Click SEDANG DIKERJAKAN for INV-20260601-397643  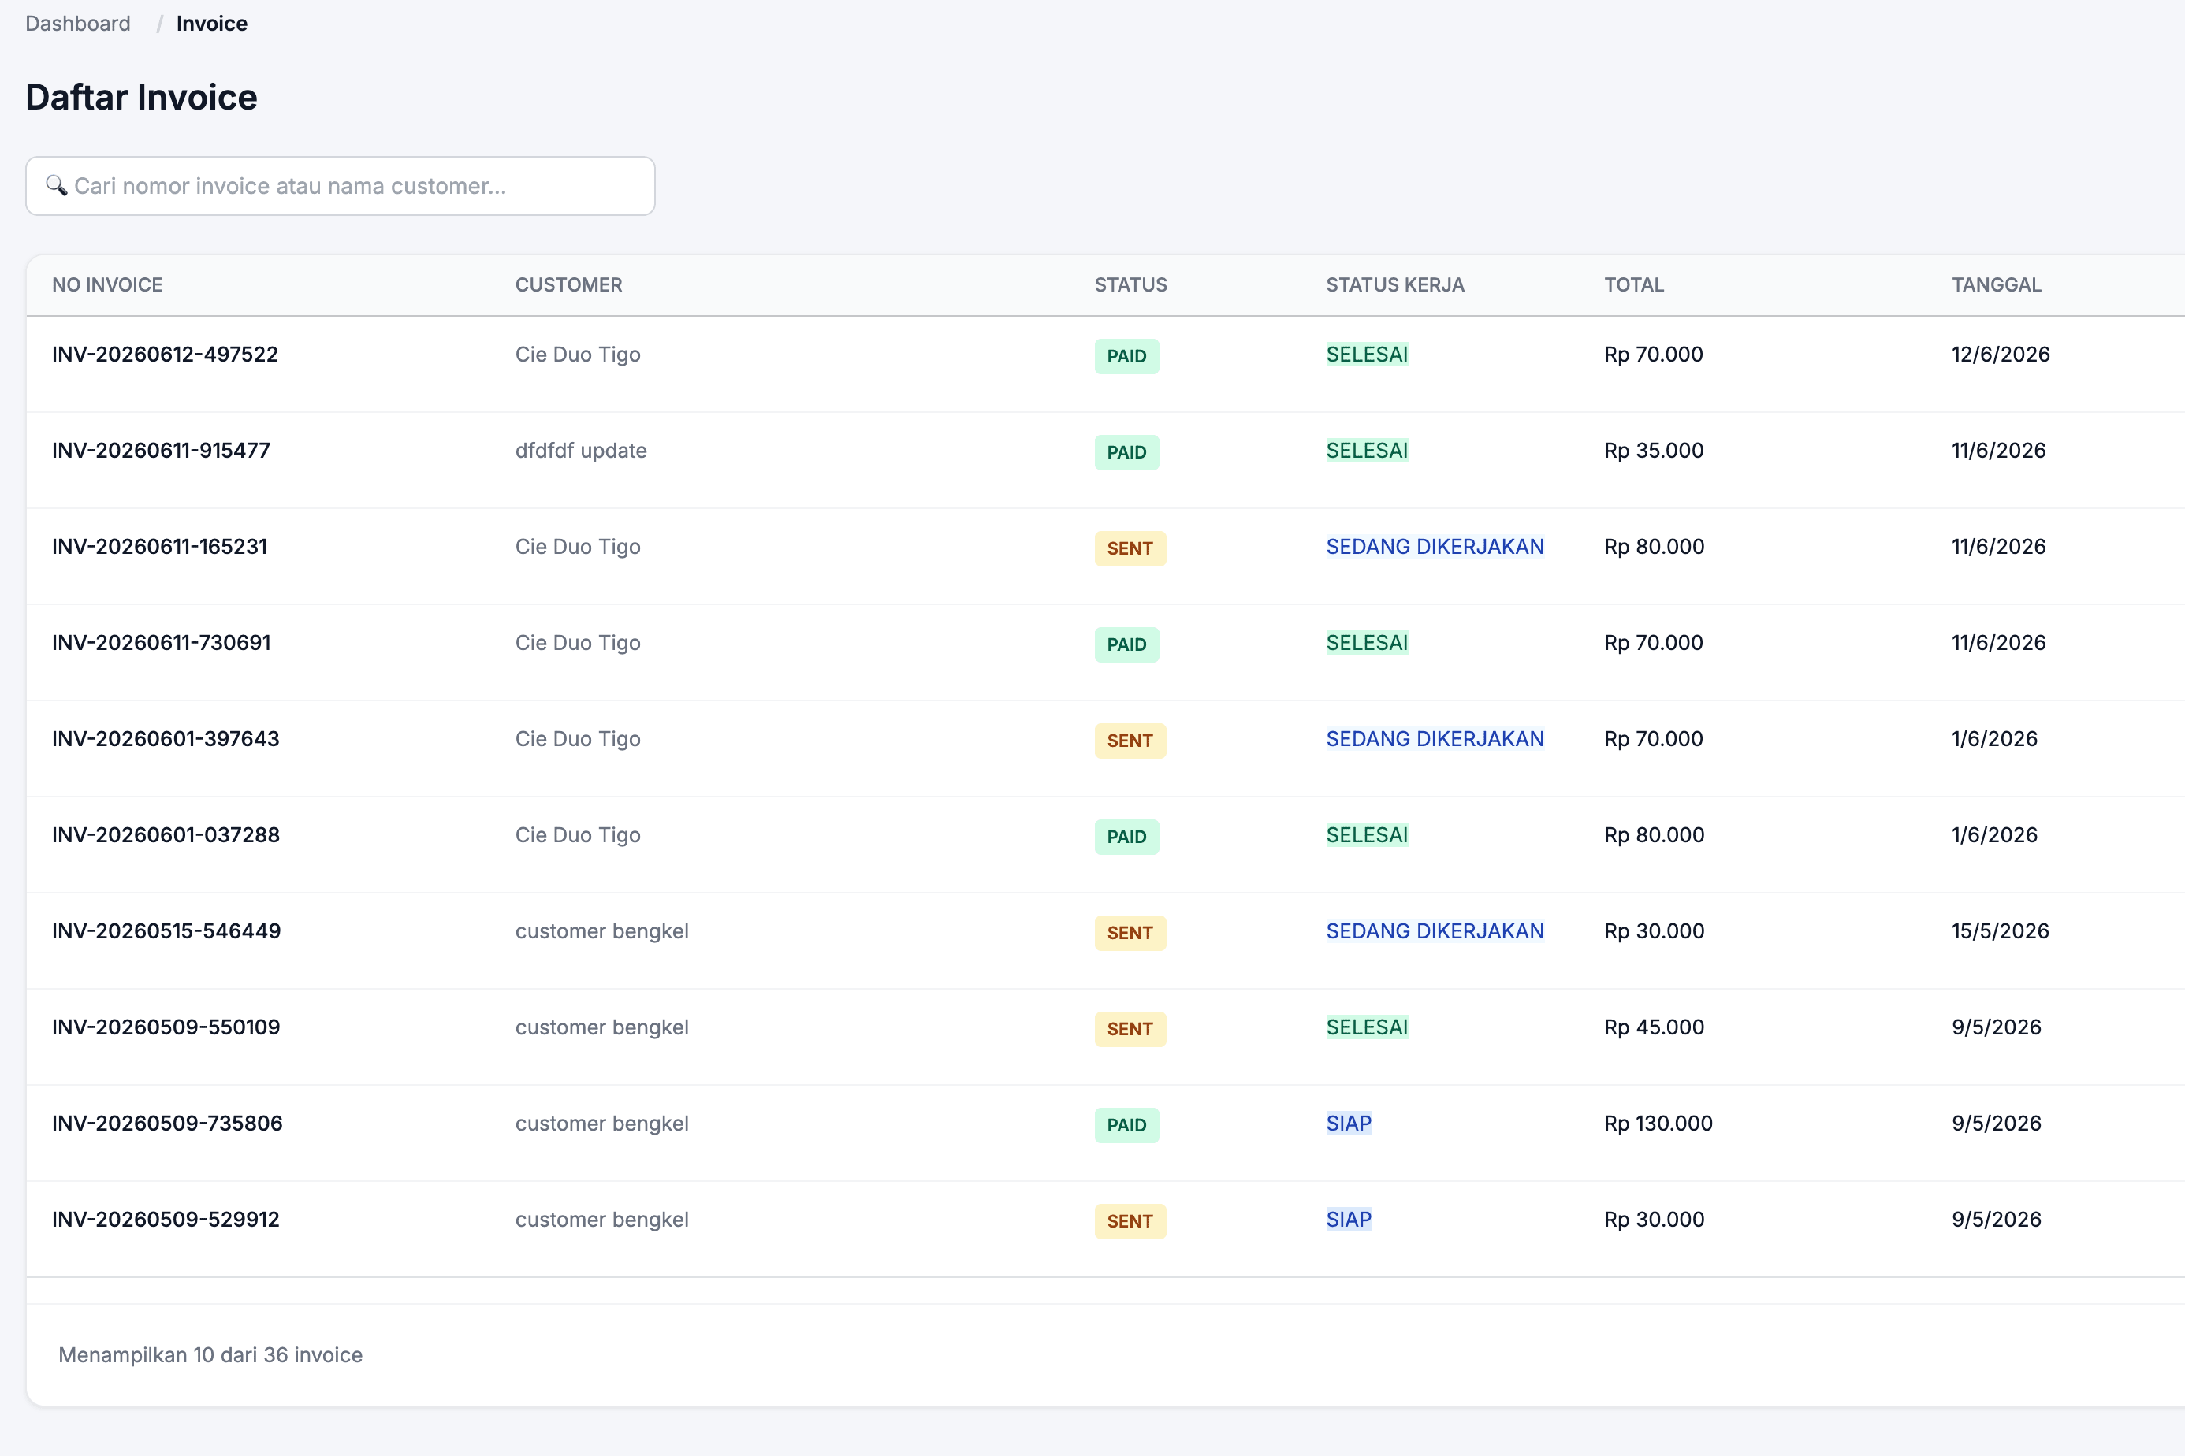(x=1435, y=739)
